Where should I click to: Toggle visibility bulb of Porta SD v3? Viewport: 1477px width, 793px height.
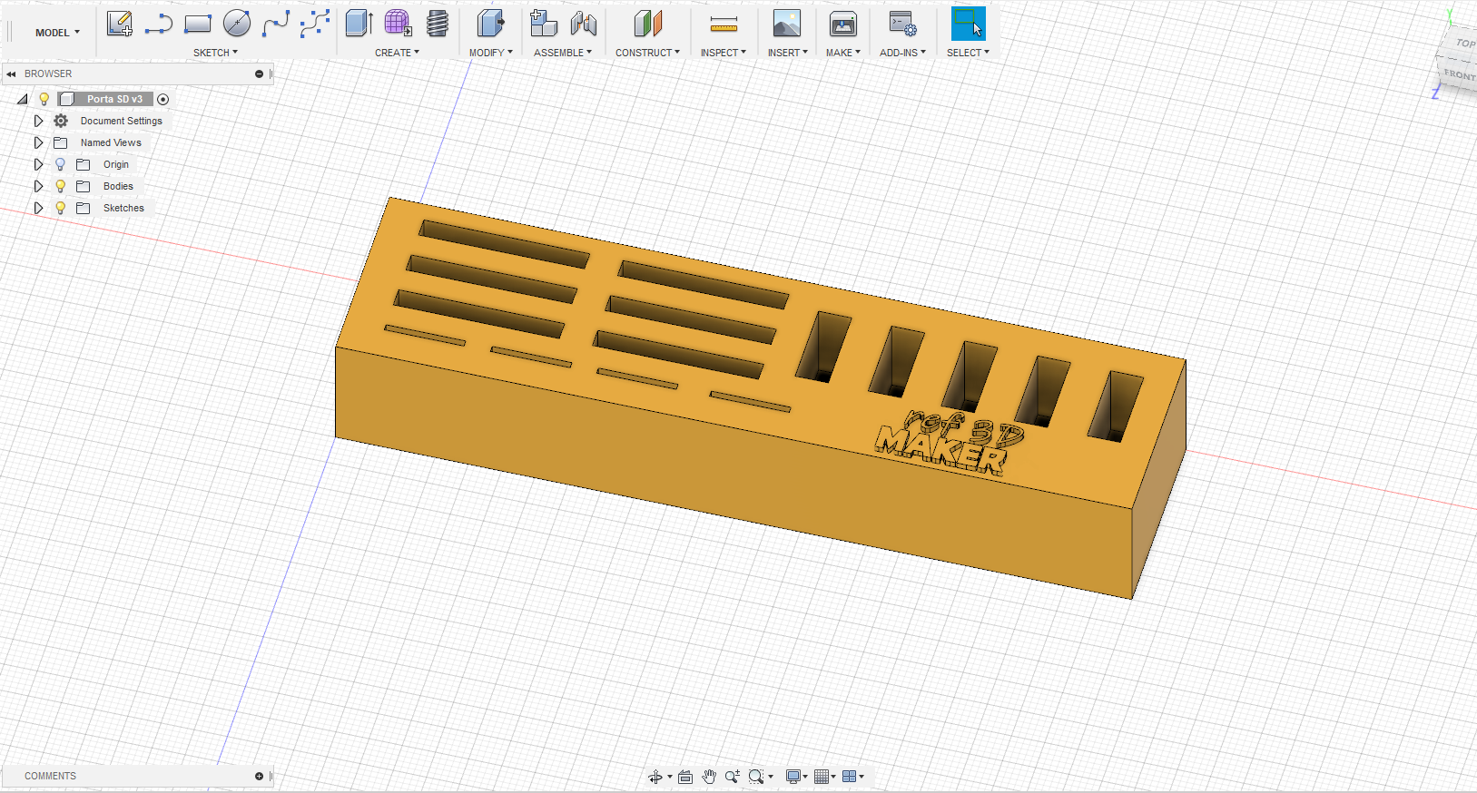tap(44, 99)
